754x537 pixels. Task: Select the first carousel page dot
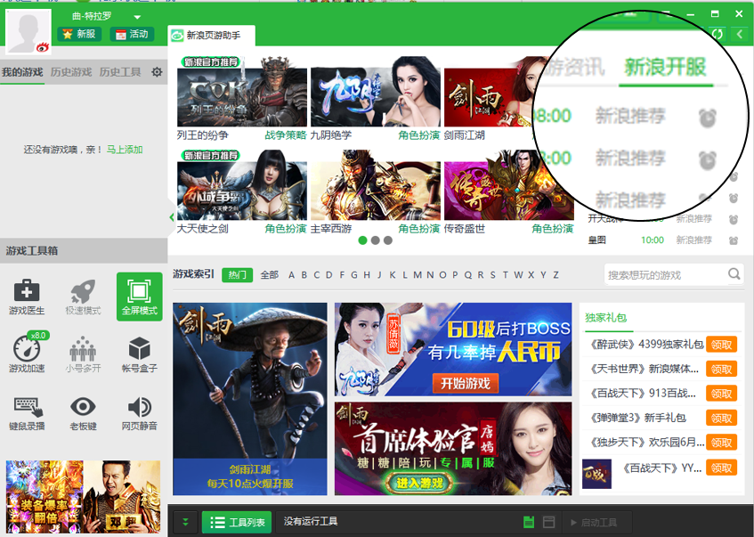tap(362, 240)
